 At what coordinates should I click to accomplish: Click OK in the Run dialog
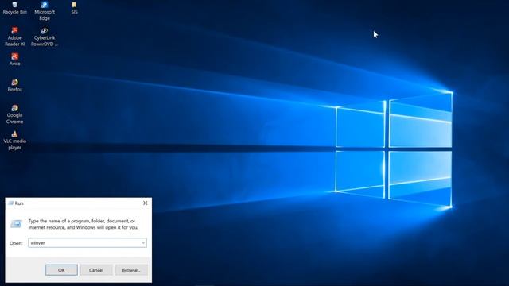click(61, 270)
